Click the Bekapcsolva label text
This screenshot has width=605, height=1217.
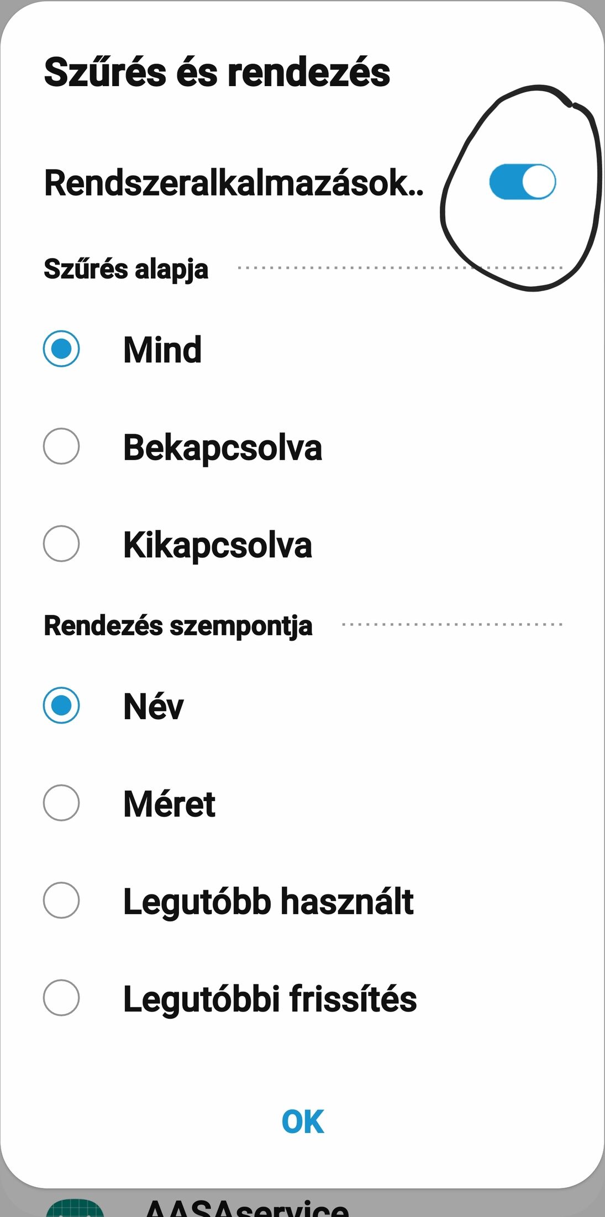(x=222, y=447)
